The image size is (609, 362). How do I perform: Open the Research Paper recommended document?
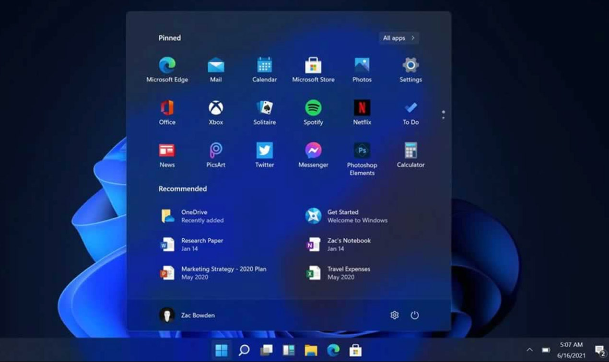[x=201, y=244]
